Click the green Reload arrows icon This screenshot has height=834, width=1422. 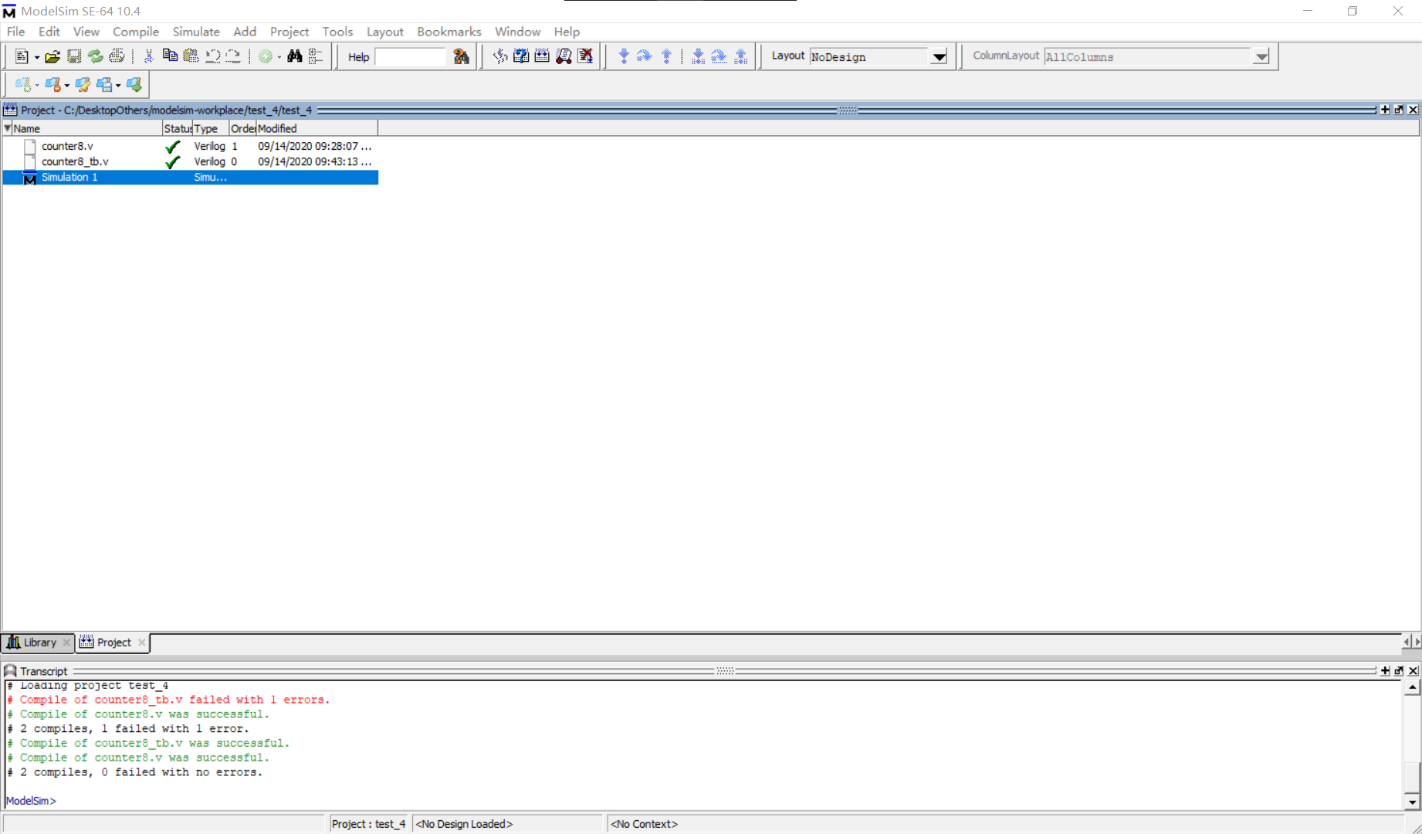96,56
